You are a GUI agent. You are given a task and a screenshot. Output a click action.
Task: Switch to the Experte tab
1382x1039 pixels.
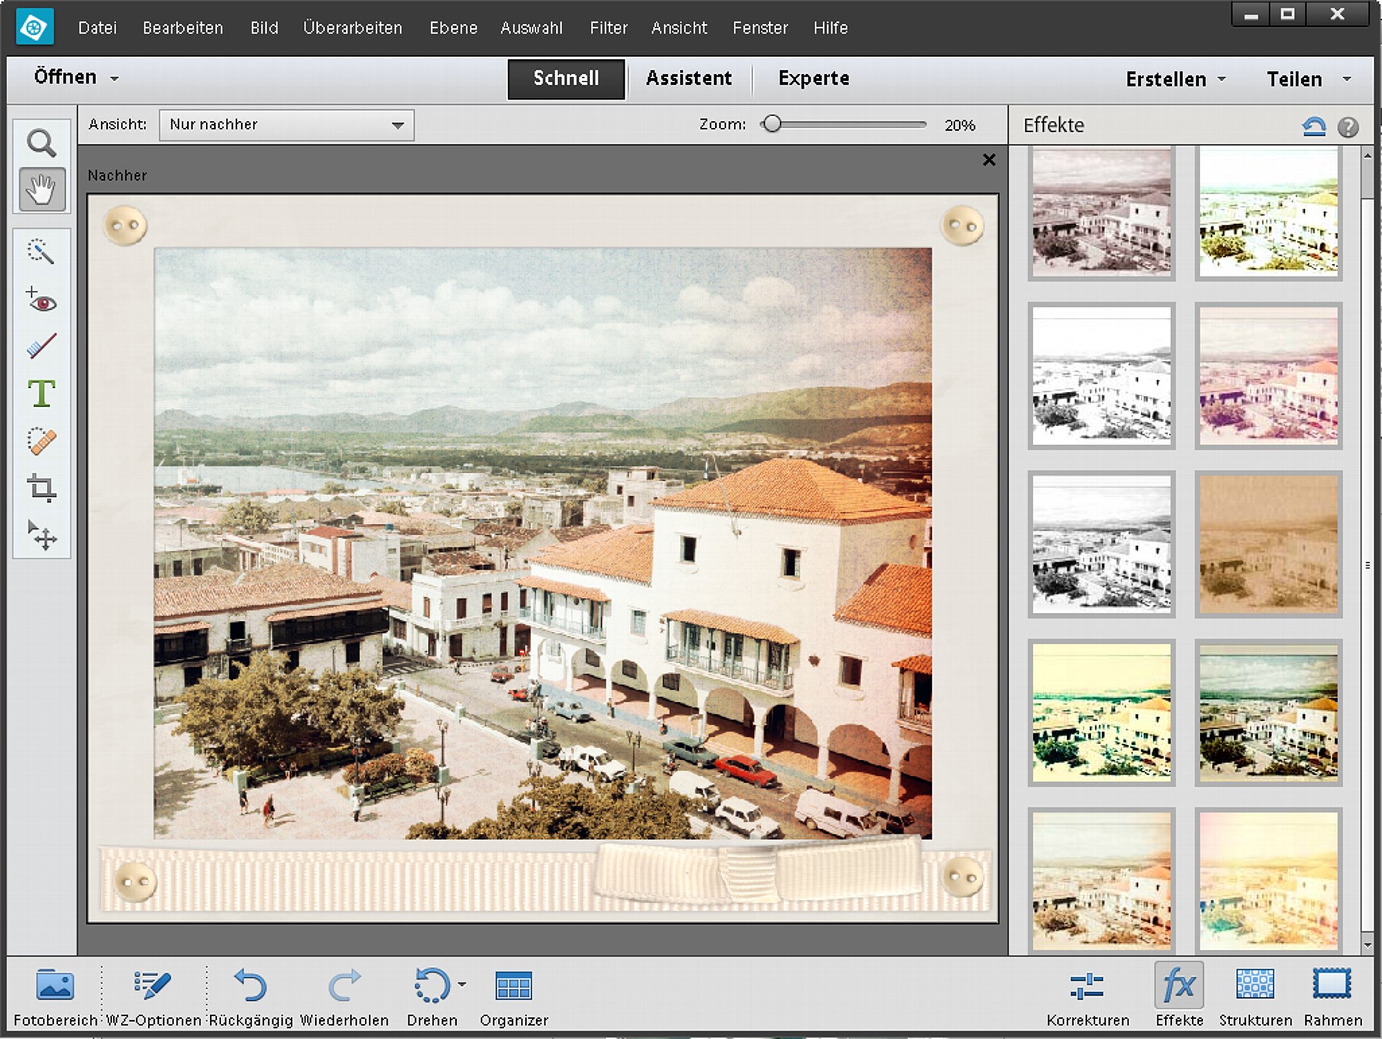pos(813,78)
